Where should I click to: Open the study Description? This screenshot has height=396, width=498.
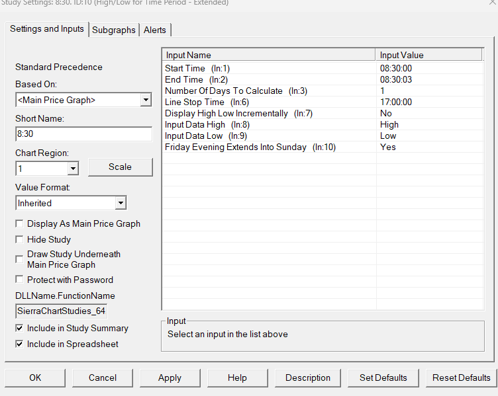pyautogui.click(x=308, y=377)
